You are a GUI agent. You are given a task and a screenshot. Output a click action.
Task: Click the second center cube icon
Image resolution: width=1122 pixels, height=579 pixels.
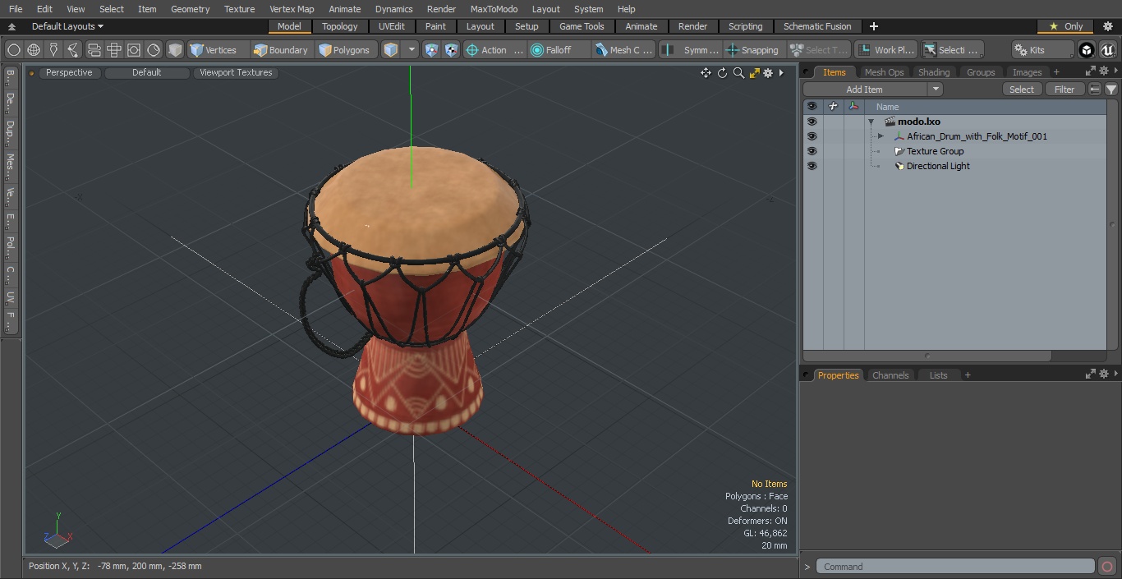(x=451, y=50)
